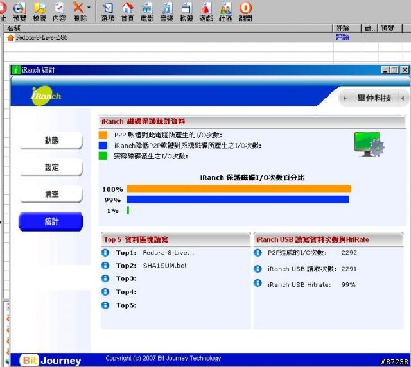Click the info icon next to Top5
The image size is (411, 367).
[105, 305]
